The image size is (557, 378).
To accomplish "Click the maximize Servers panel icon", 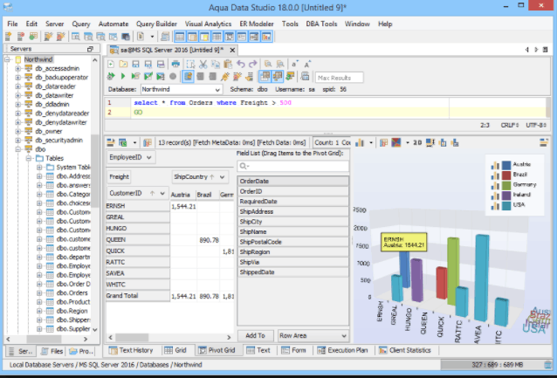I will [x=90, y=49].
